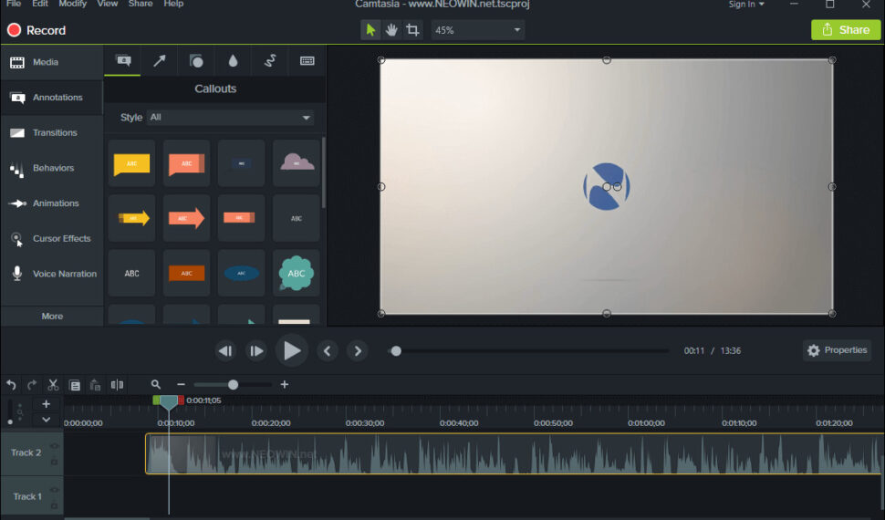
Task: Toggle the lock icon on Track 2
Action: [55, 461]
